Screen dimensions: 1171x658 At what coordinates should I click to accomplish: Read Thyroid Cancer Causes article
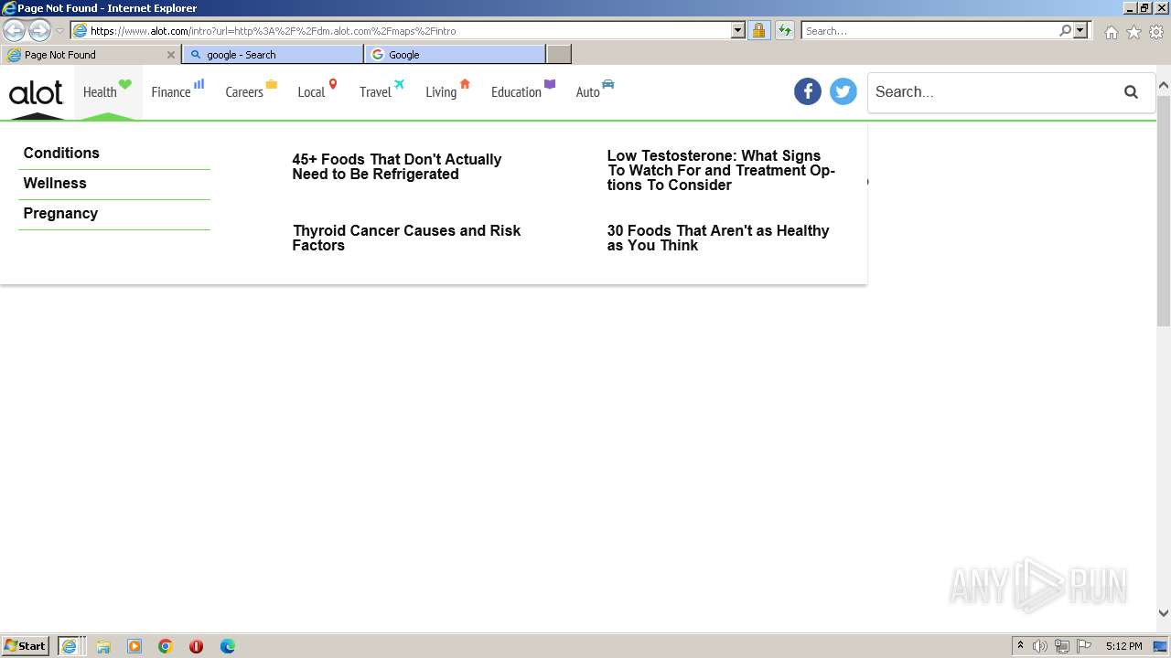(406, 238)
